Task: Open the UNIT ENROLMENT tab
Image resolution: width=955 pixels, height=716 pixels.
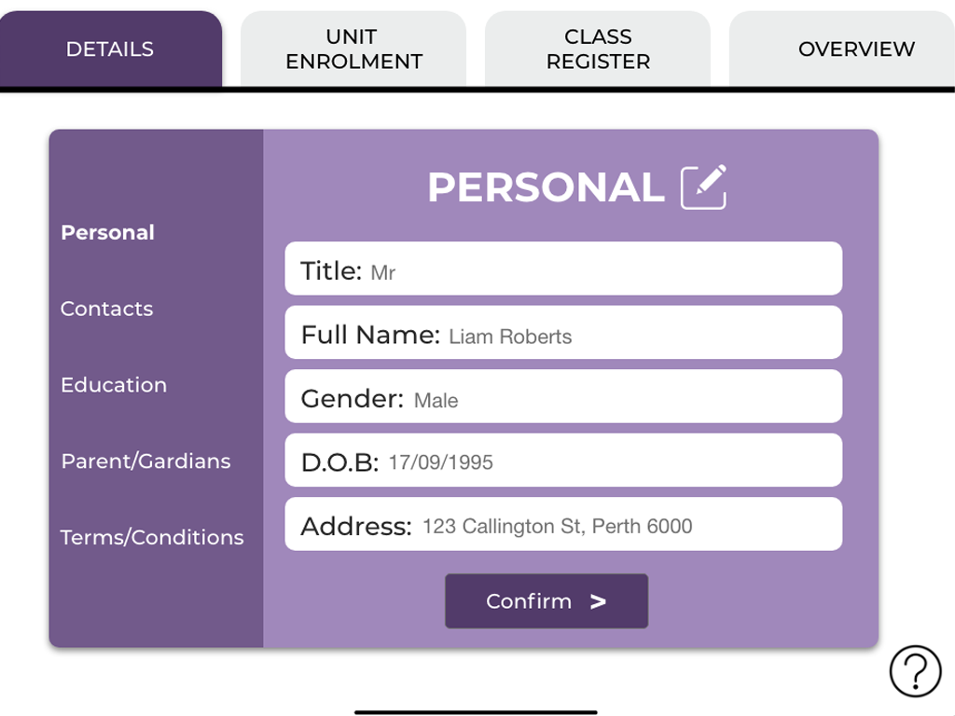Action: point(353,48)
